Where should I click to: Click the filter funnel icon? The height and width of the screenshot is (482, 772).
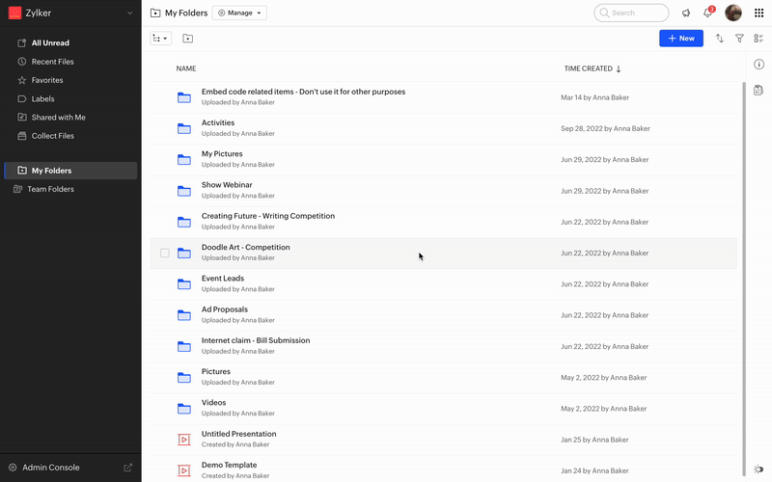[x=739, y=39]
